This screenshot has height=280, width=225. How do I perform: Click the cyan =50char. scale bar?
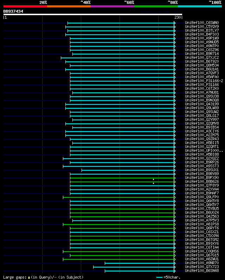click(159, 278)
